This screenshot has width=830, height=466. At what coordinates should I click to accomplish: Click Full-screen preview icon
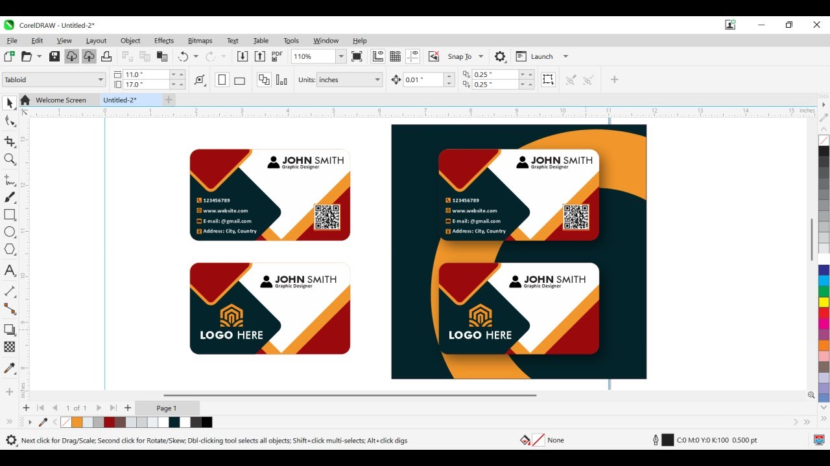[x=357, y=56]
